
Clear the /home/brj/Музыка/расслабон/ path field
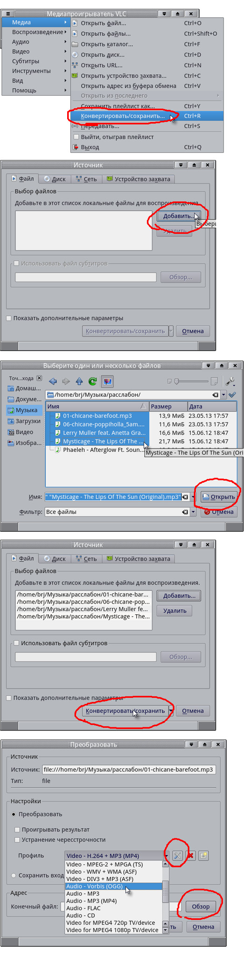(x=215, y=395)
